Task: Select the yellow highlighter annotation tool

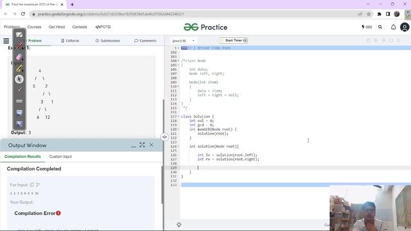Action: (19, 69)
